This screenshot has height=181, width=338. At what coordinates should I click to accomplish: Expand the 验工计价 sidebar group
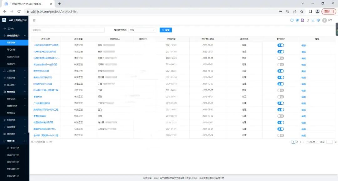click(14, 85)
